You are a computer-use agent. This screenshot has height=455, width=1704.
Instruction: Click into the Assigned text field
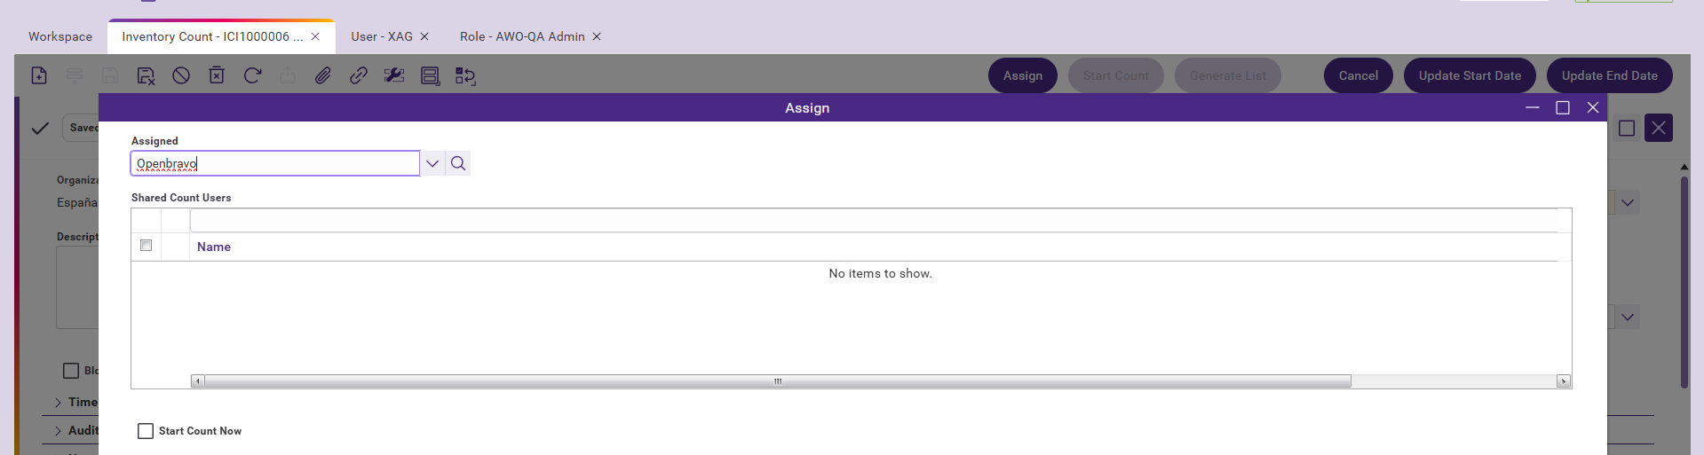pos(275,163)
